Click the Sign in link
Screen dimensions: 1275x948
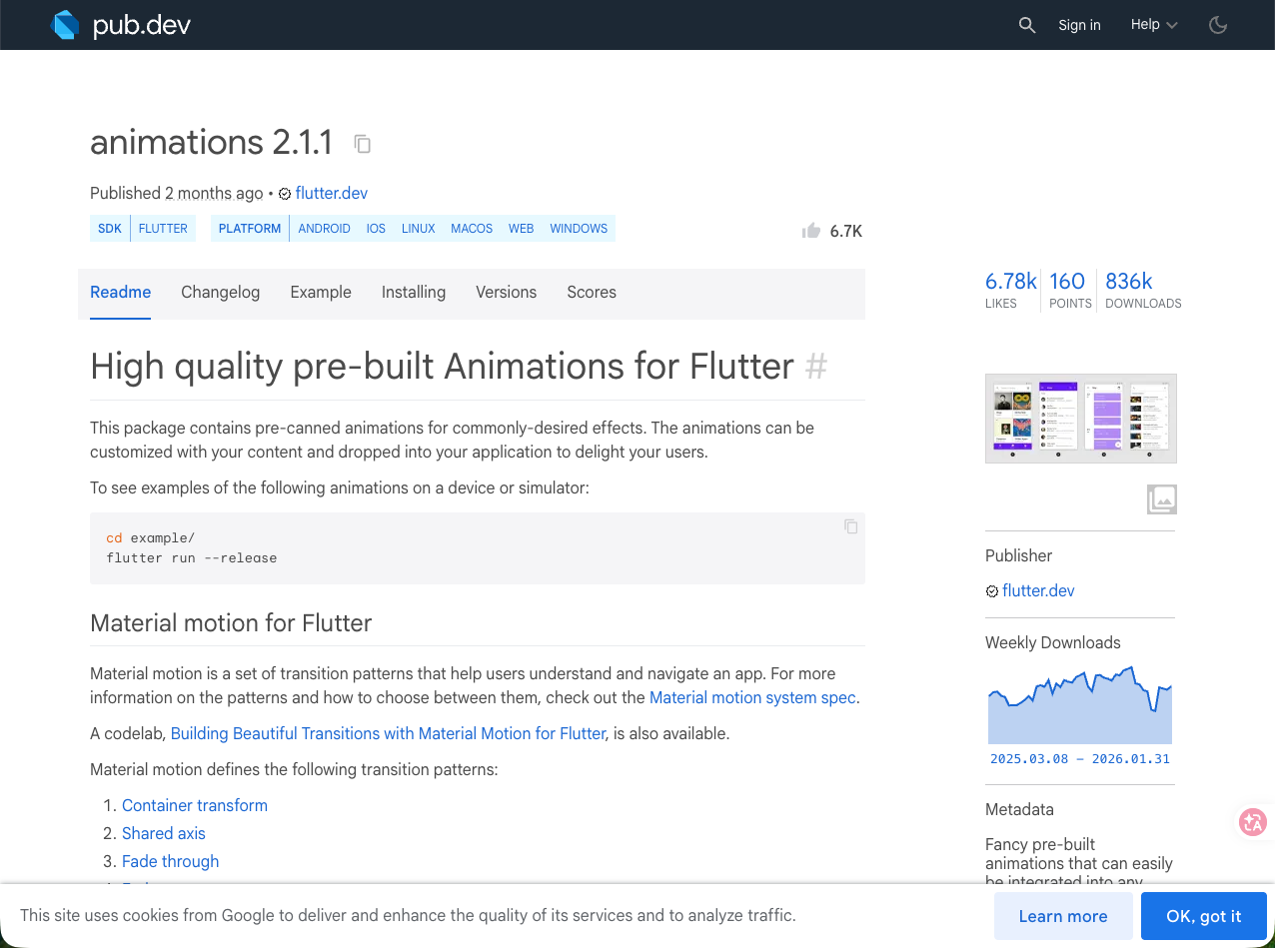1079,25
